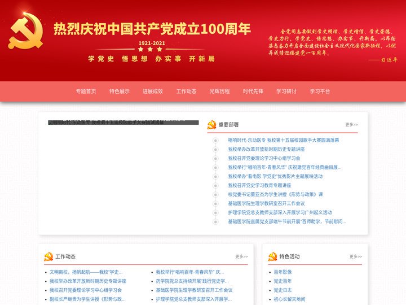Click the 特色活动 section heading
Viewport: 406px width, 305px height.
point(289,256)
